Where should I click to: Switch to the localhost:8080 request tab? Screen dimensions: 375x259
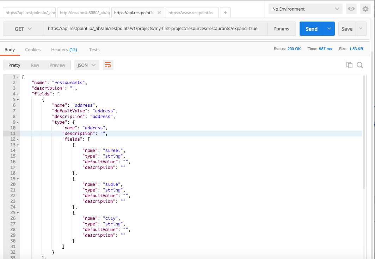point(84,13)
